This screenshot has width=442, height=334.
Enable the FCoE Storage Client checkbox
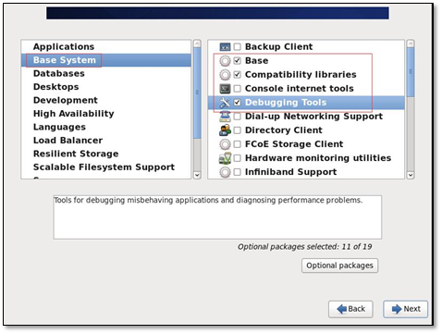click(237, 144)
